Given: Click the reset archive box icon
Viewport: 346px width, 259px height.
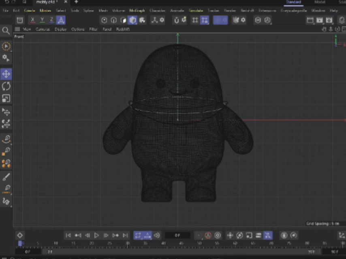Looking at the screenshot, I should click(19, 20).
